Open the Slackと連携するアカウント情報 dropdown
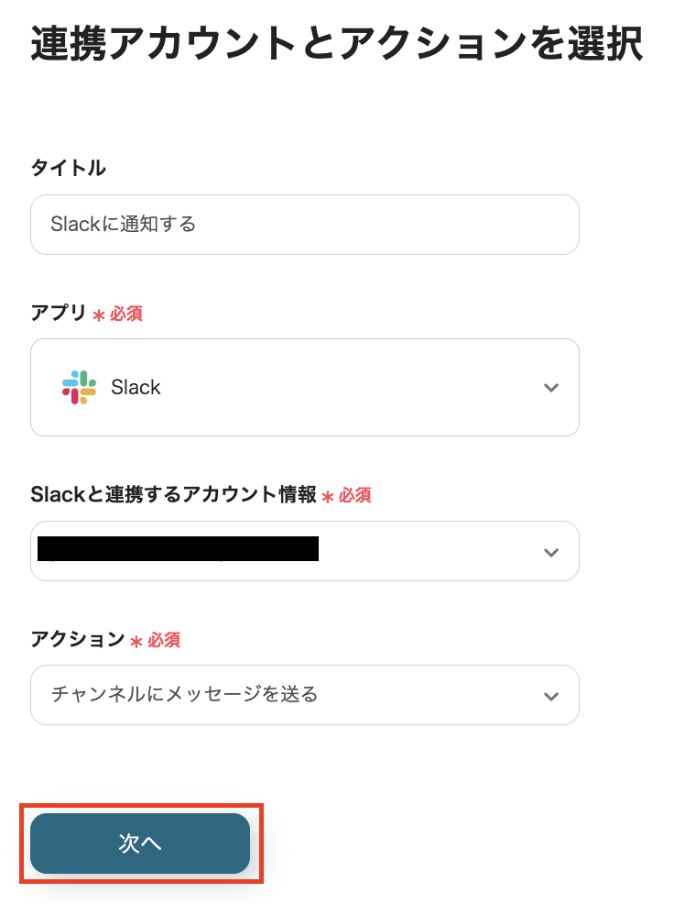The height and width of the screenshot is (904, 674). click(305, 551)
